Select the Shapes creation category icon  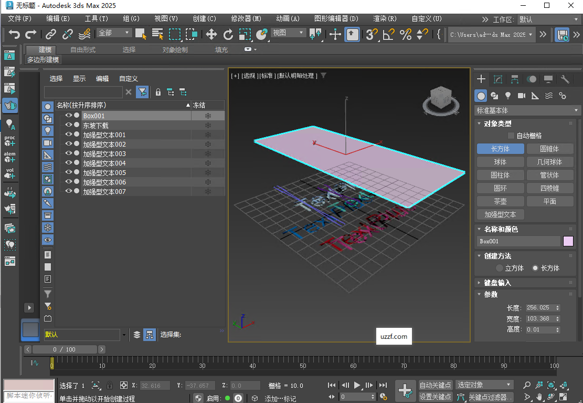(x=494, y=96)
